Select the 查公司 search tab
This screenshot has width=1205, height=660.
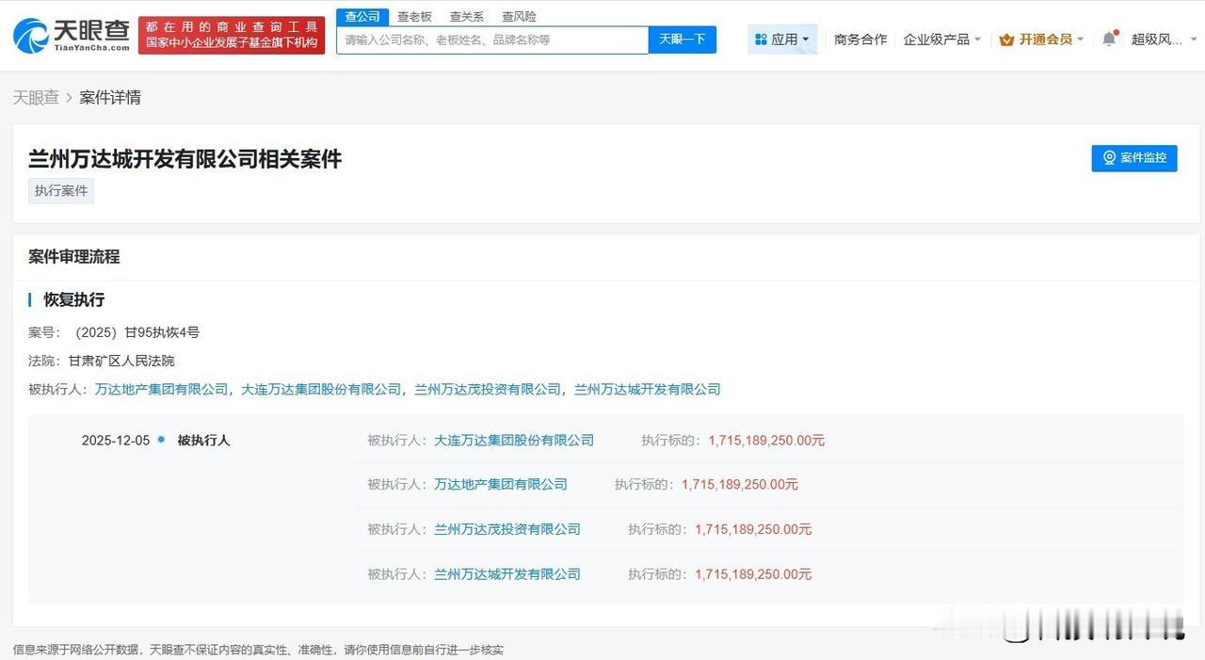tap(362, 17)
